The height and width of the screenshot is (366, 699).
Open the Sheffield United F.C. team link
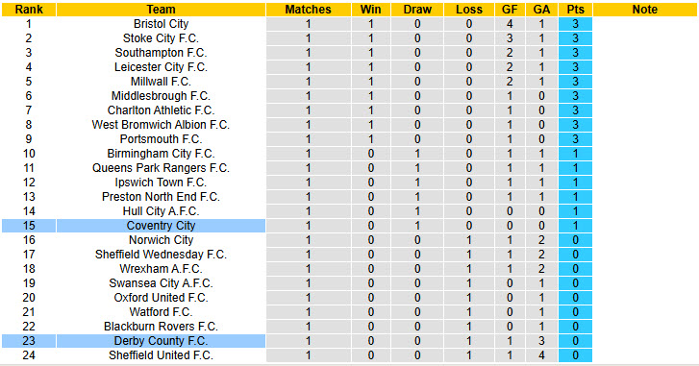(x=161, y=355)
